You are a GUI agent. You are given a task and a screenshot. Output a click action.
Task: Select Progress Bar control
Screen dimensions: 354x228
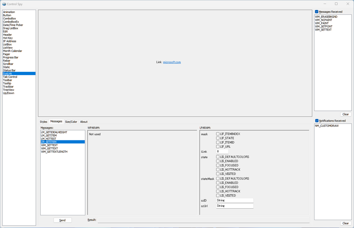pos(19,57)
